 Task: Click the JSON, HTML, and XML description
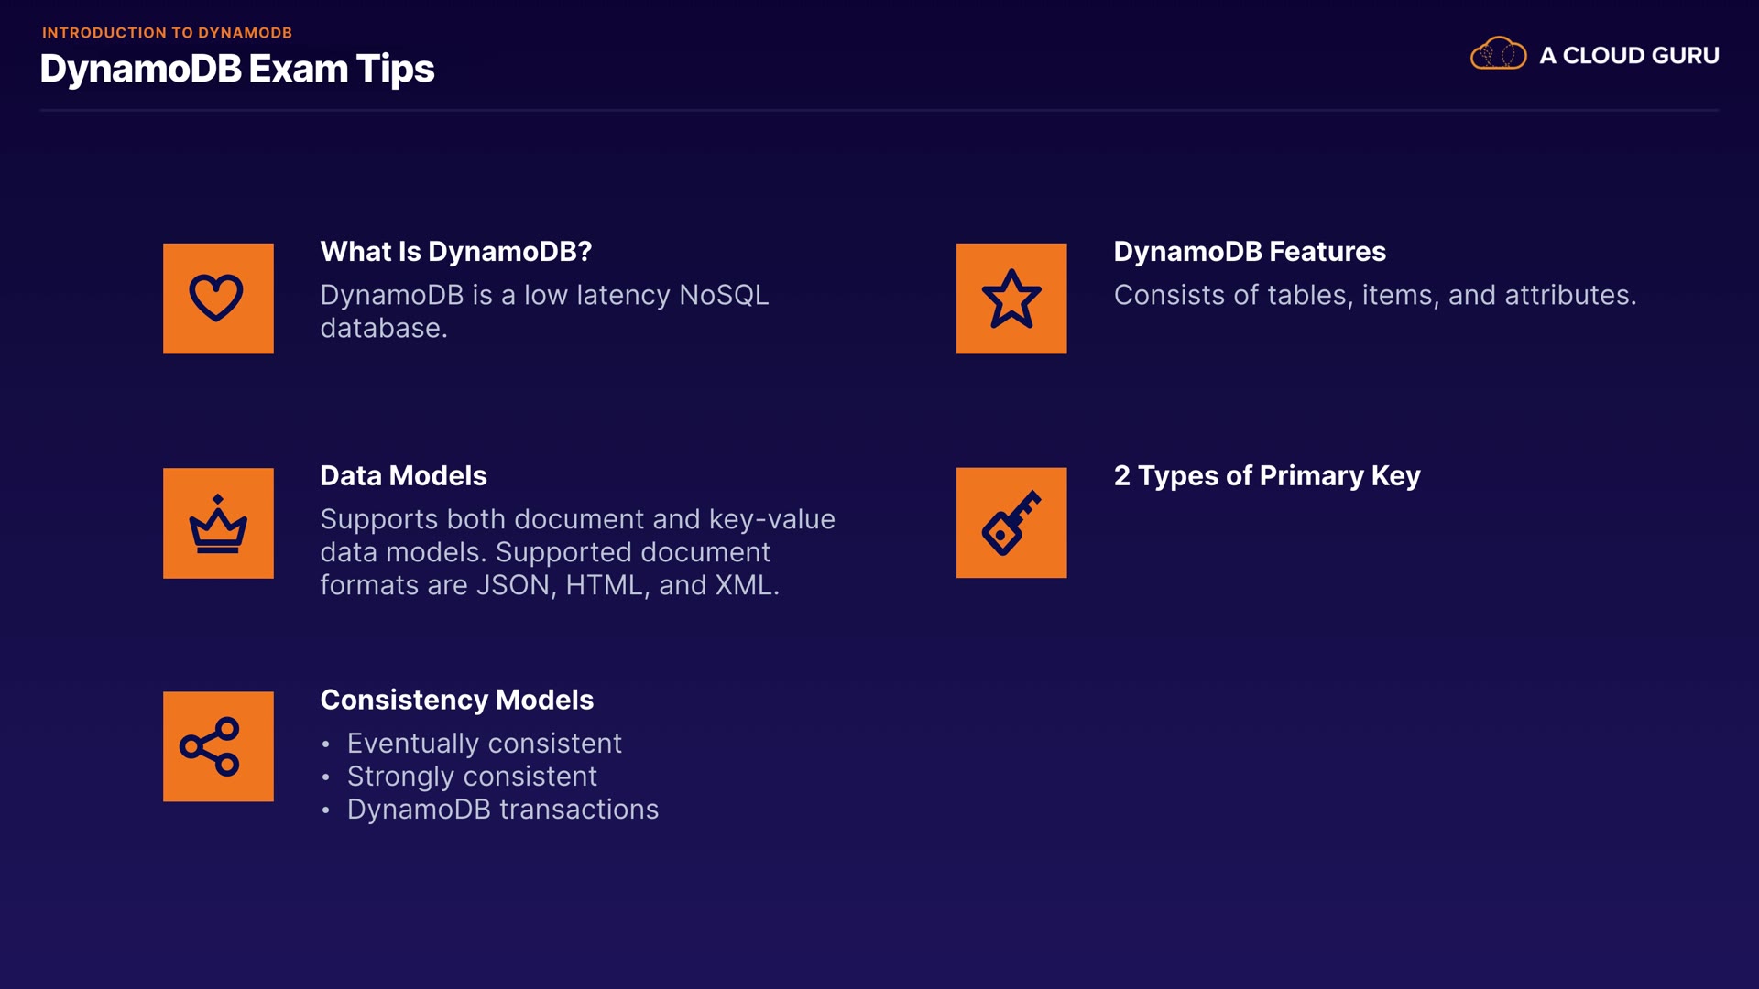(576, 552)
